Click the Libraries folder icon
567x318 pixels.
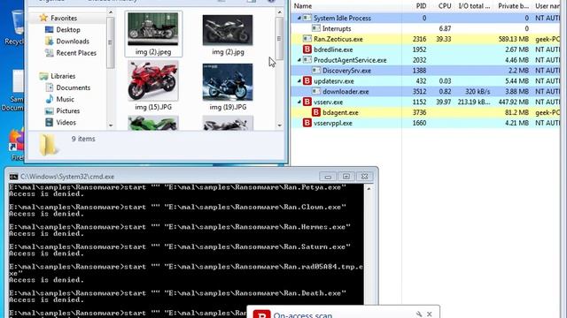[x=43, y=76]
